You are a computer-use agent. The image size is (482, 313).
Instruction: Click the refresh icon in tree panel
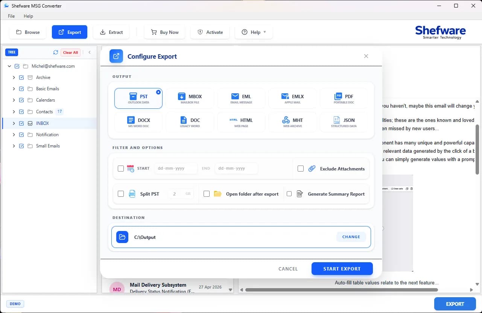coord(56,52)
